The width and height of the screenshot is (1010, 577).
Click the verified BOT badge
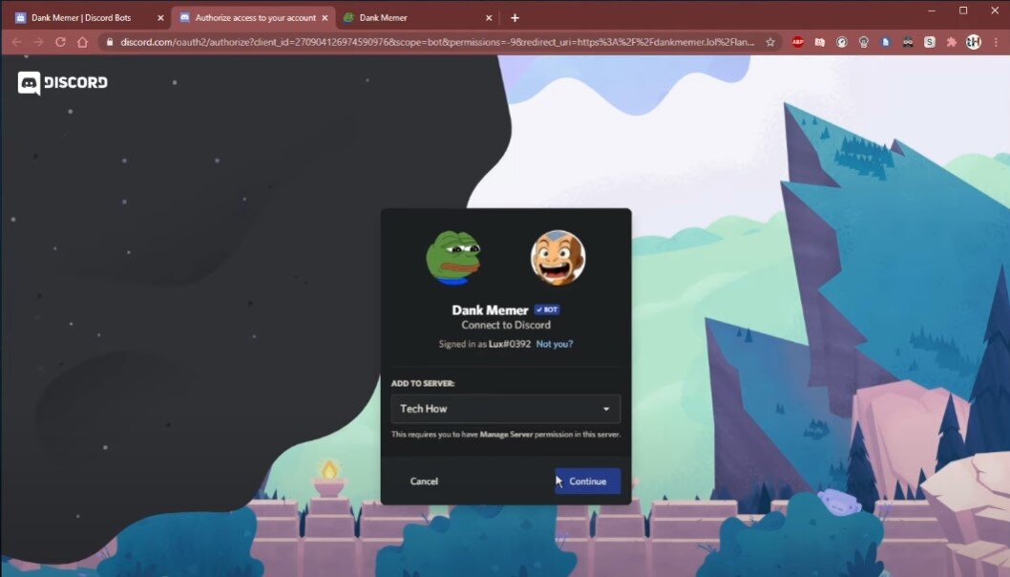[x=546, y=310]
